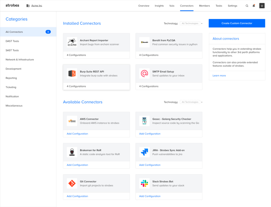Select Ticketing category
Screen dimensions: 271x207
[x=28, y=87]
